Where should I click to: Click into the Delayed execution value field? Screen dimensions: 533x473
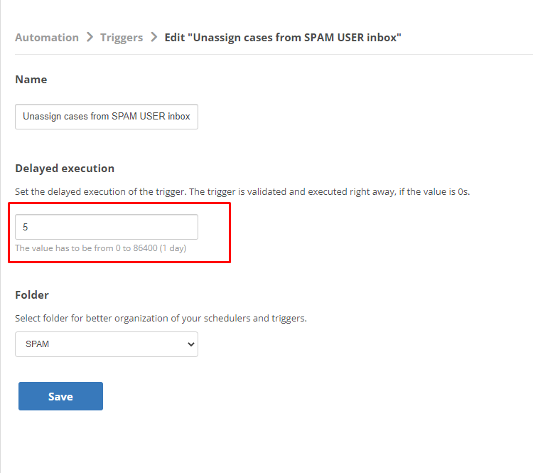pos(107,227)
